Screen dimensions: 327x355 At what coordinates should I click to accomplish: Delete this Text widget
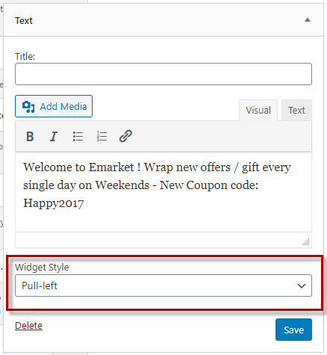[x=28, y=325]
